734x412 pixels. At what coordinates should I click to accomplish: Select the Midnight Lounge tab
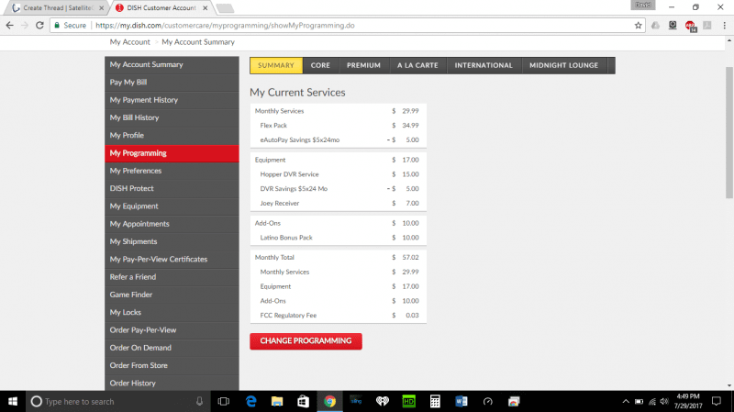pyautogui.click(x=564, y=65)
